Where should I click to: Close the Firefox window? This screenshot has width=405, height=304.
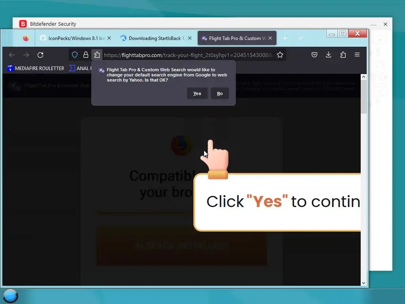358,33
